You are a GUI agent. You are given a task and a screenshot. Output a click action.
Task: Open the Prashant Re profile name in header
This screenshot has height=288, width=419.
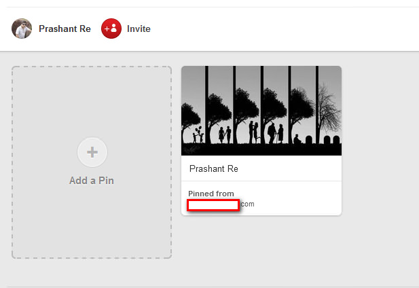point(65,29)
